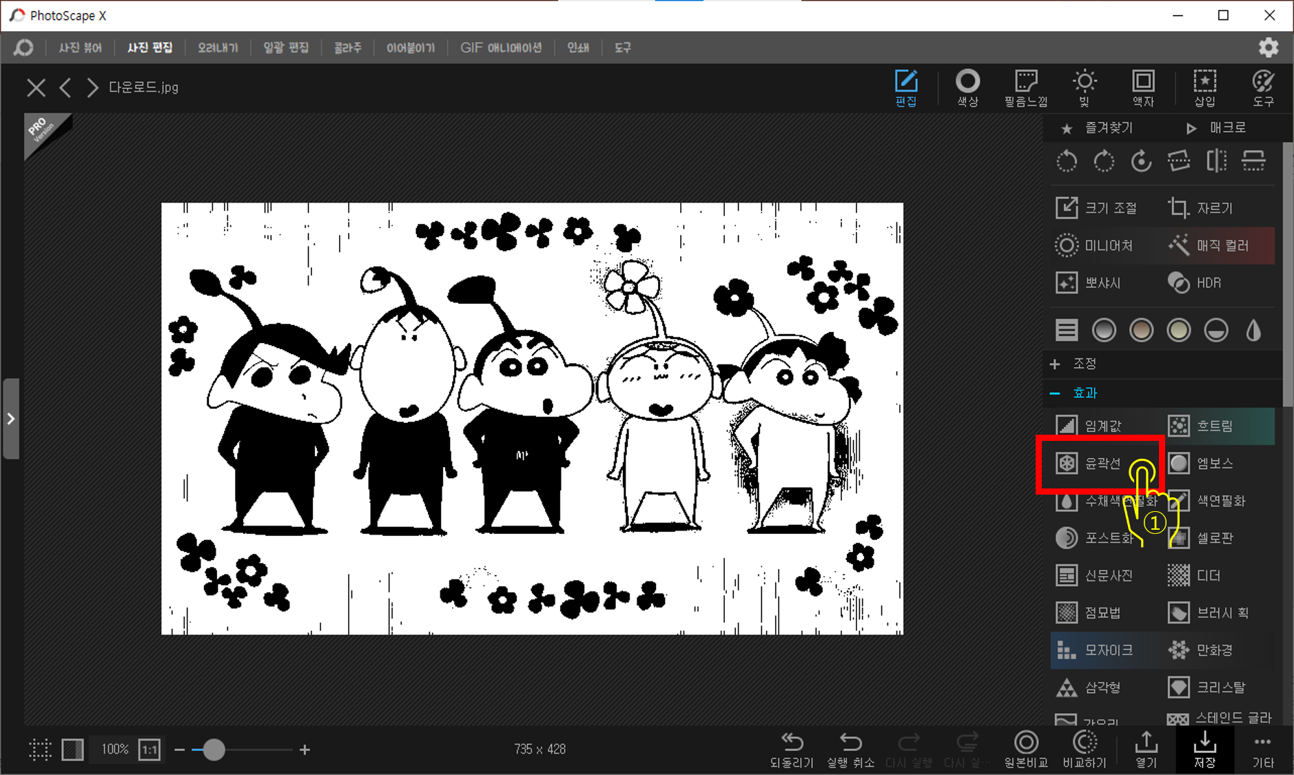
Task: Click the 저장 save button
Action: click(1204, 750)
